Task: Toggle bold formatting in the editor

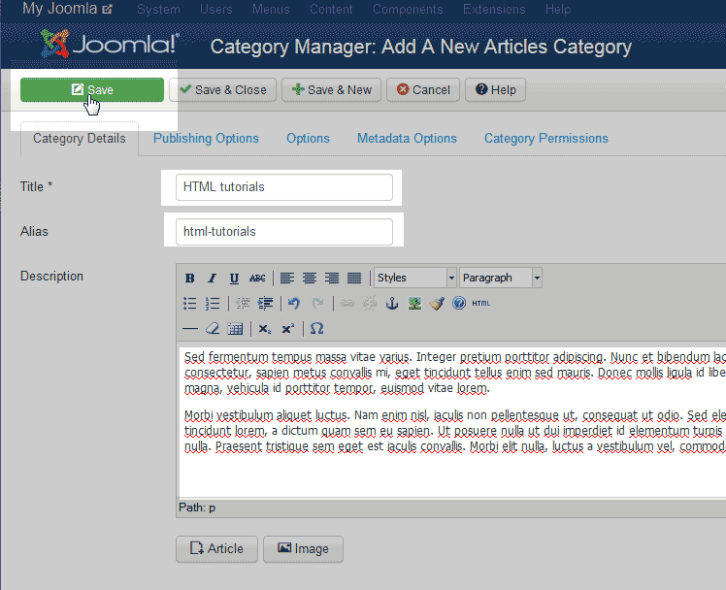Action: point(190,279)
